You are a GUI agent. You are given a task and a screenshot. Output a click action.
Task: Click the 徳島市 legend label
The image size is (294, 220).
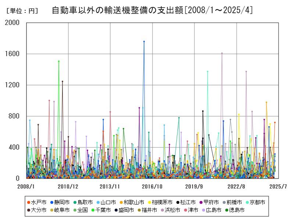(237, 210)
